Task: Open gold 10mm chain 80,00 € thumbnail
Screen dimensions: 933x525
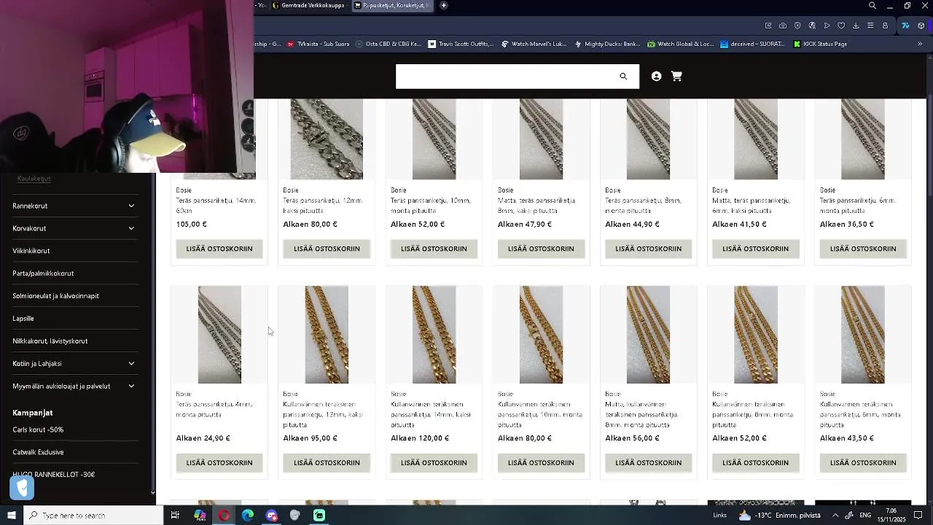Action: click(541, 335)
